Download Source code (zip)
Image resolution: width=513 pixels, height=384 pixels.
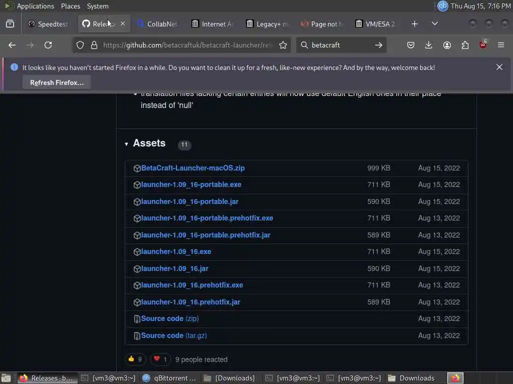point(170,318)
